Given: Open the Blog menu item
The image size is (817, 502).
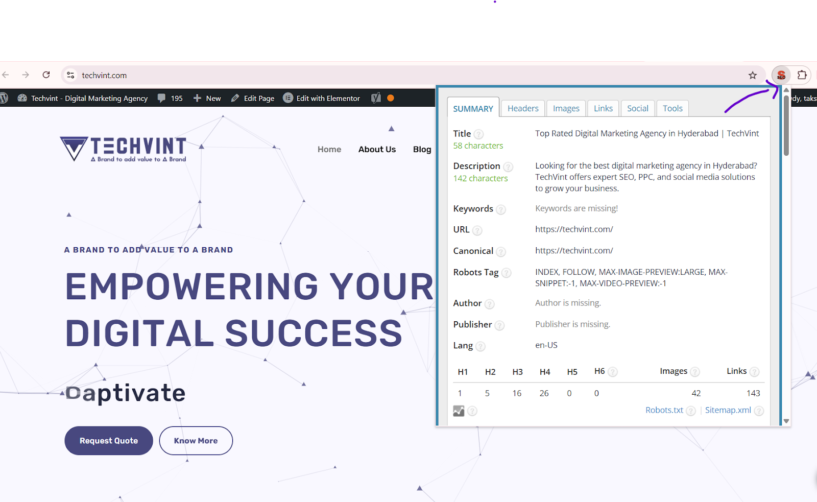Looking at the screenshot, I should tap(422, 149).
